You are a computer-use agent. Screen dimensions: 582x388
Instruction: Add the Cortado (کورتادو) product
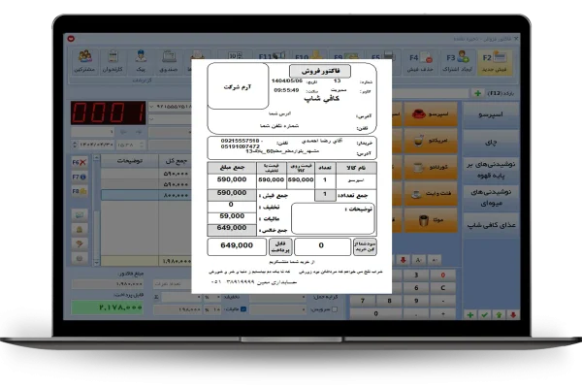(431, 167)
